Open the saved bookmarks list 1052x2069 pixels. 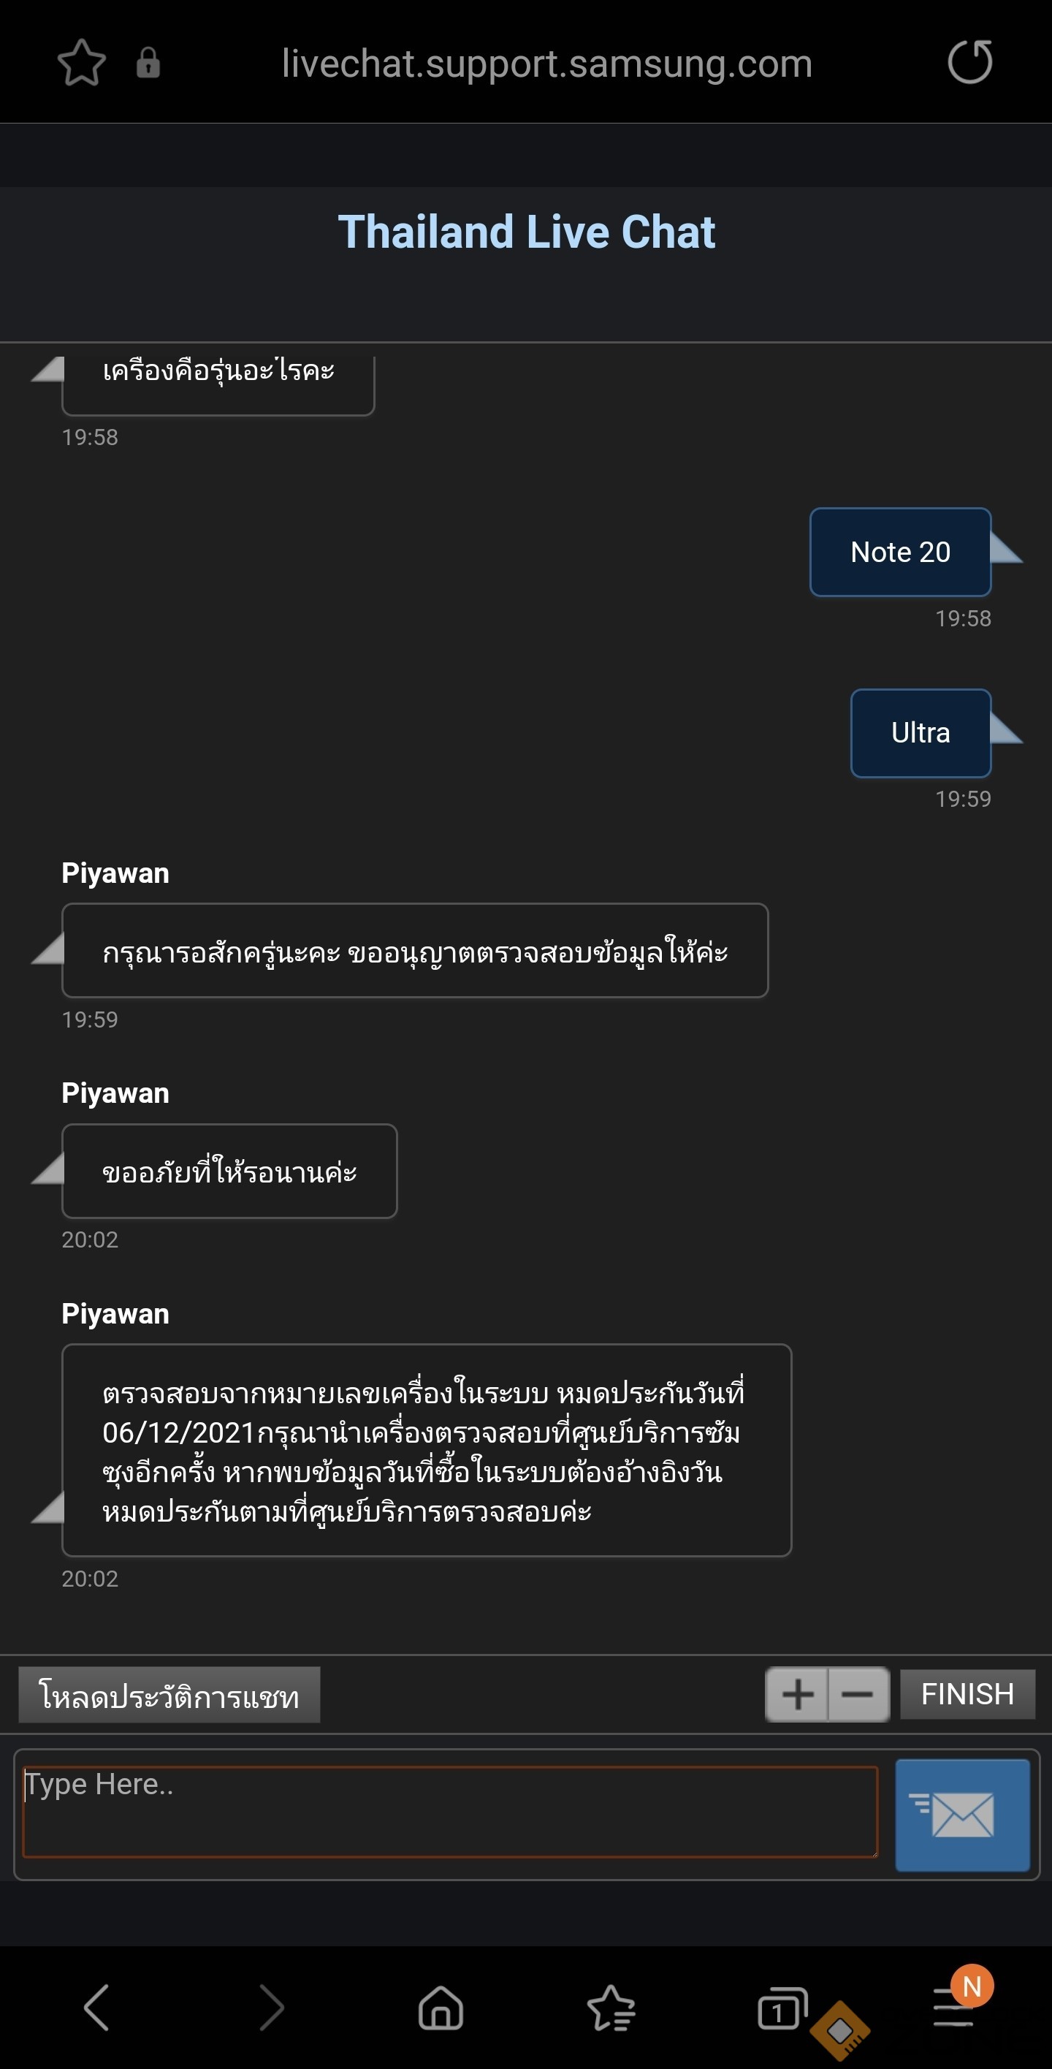tap(611, 2008)
